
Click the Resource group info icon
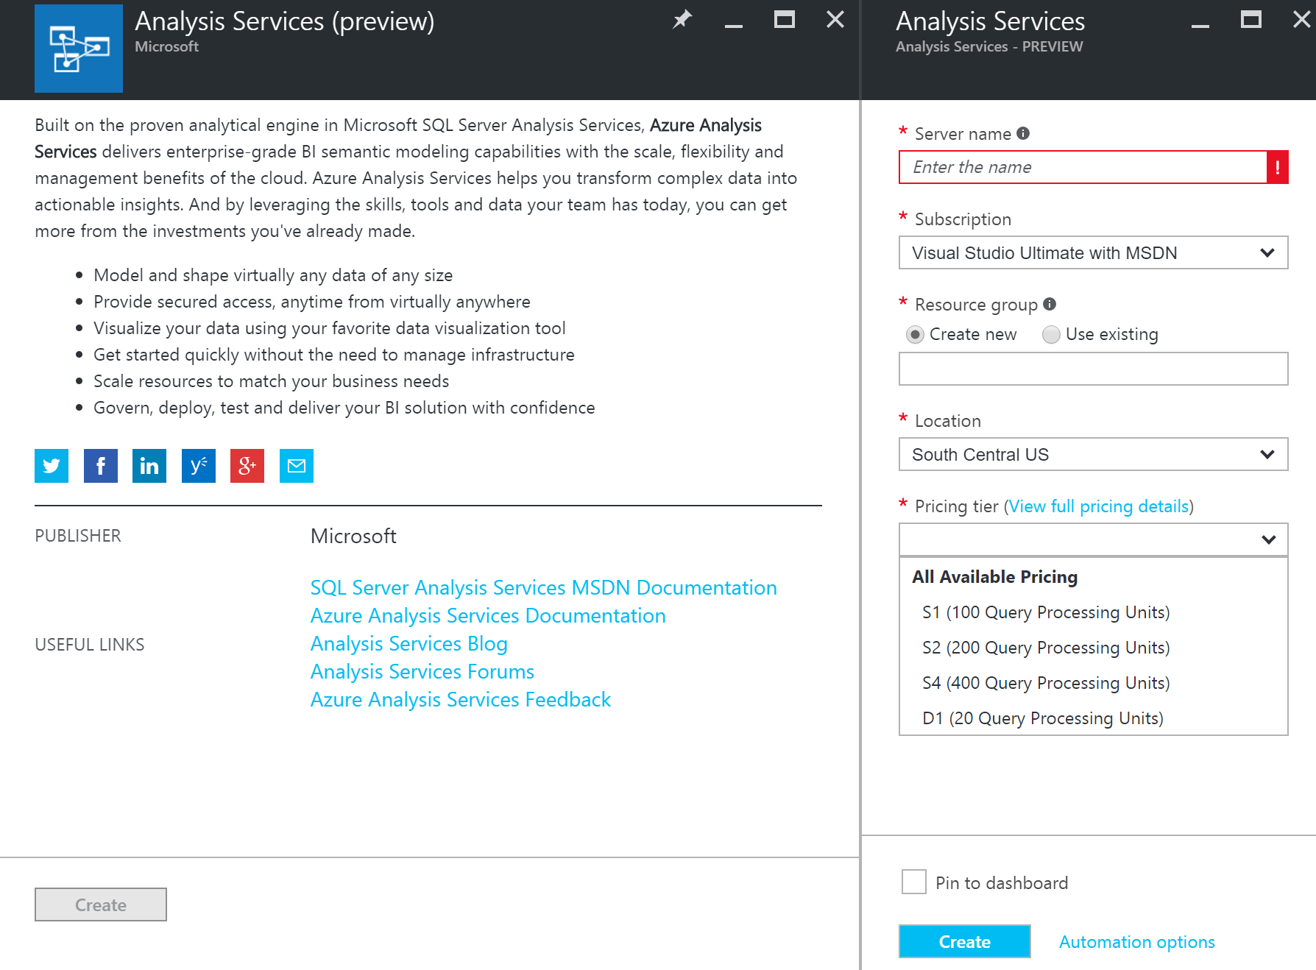[1050, 304]
